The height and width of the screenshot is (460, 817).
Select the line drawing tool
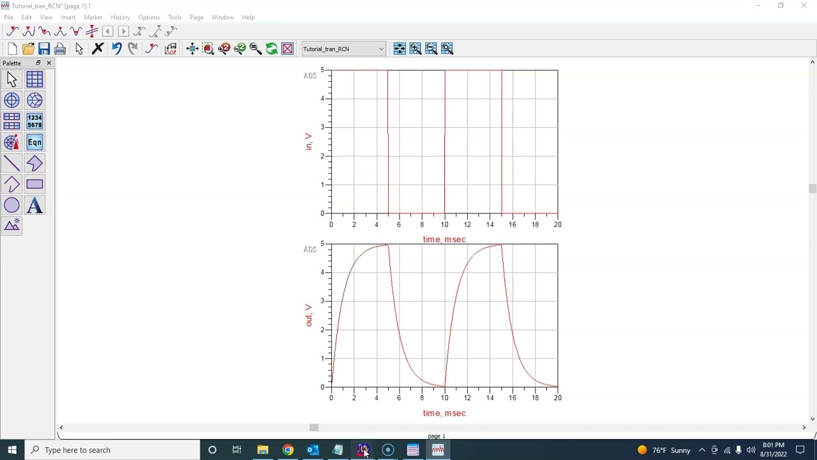click(11, 164)
